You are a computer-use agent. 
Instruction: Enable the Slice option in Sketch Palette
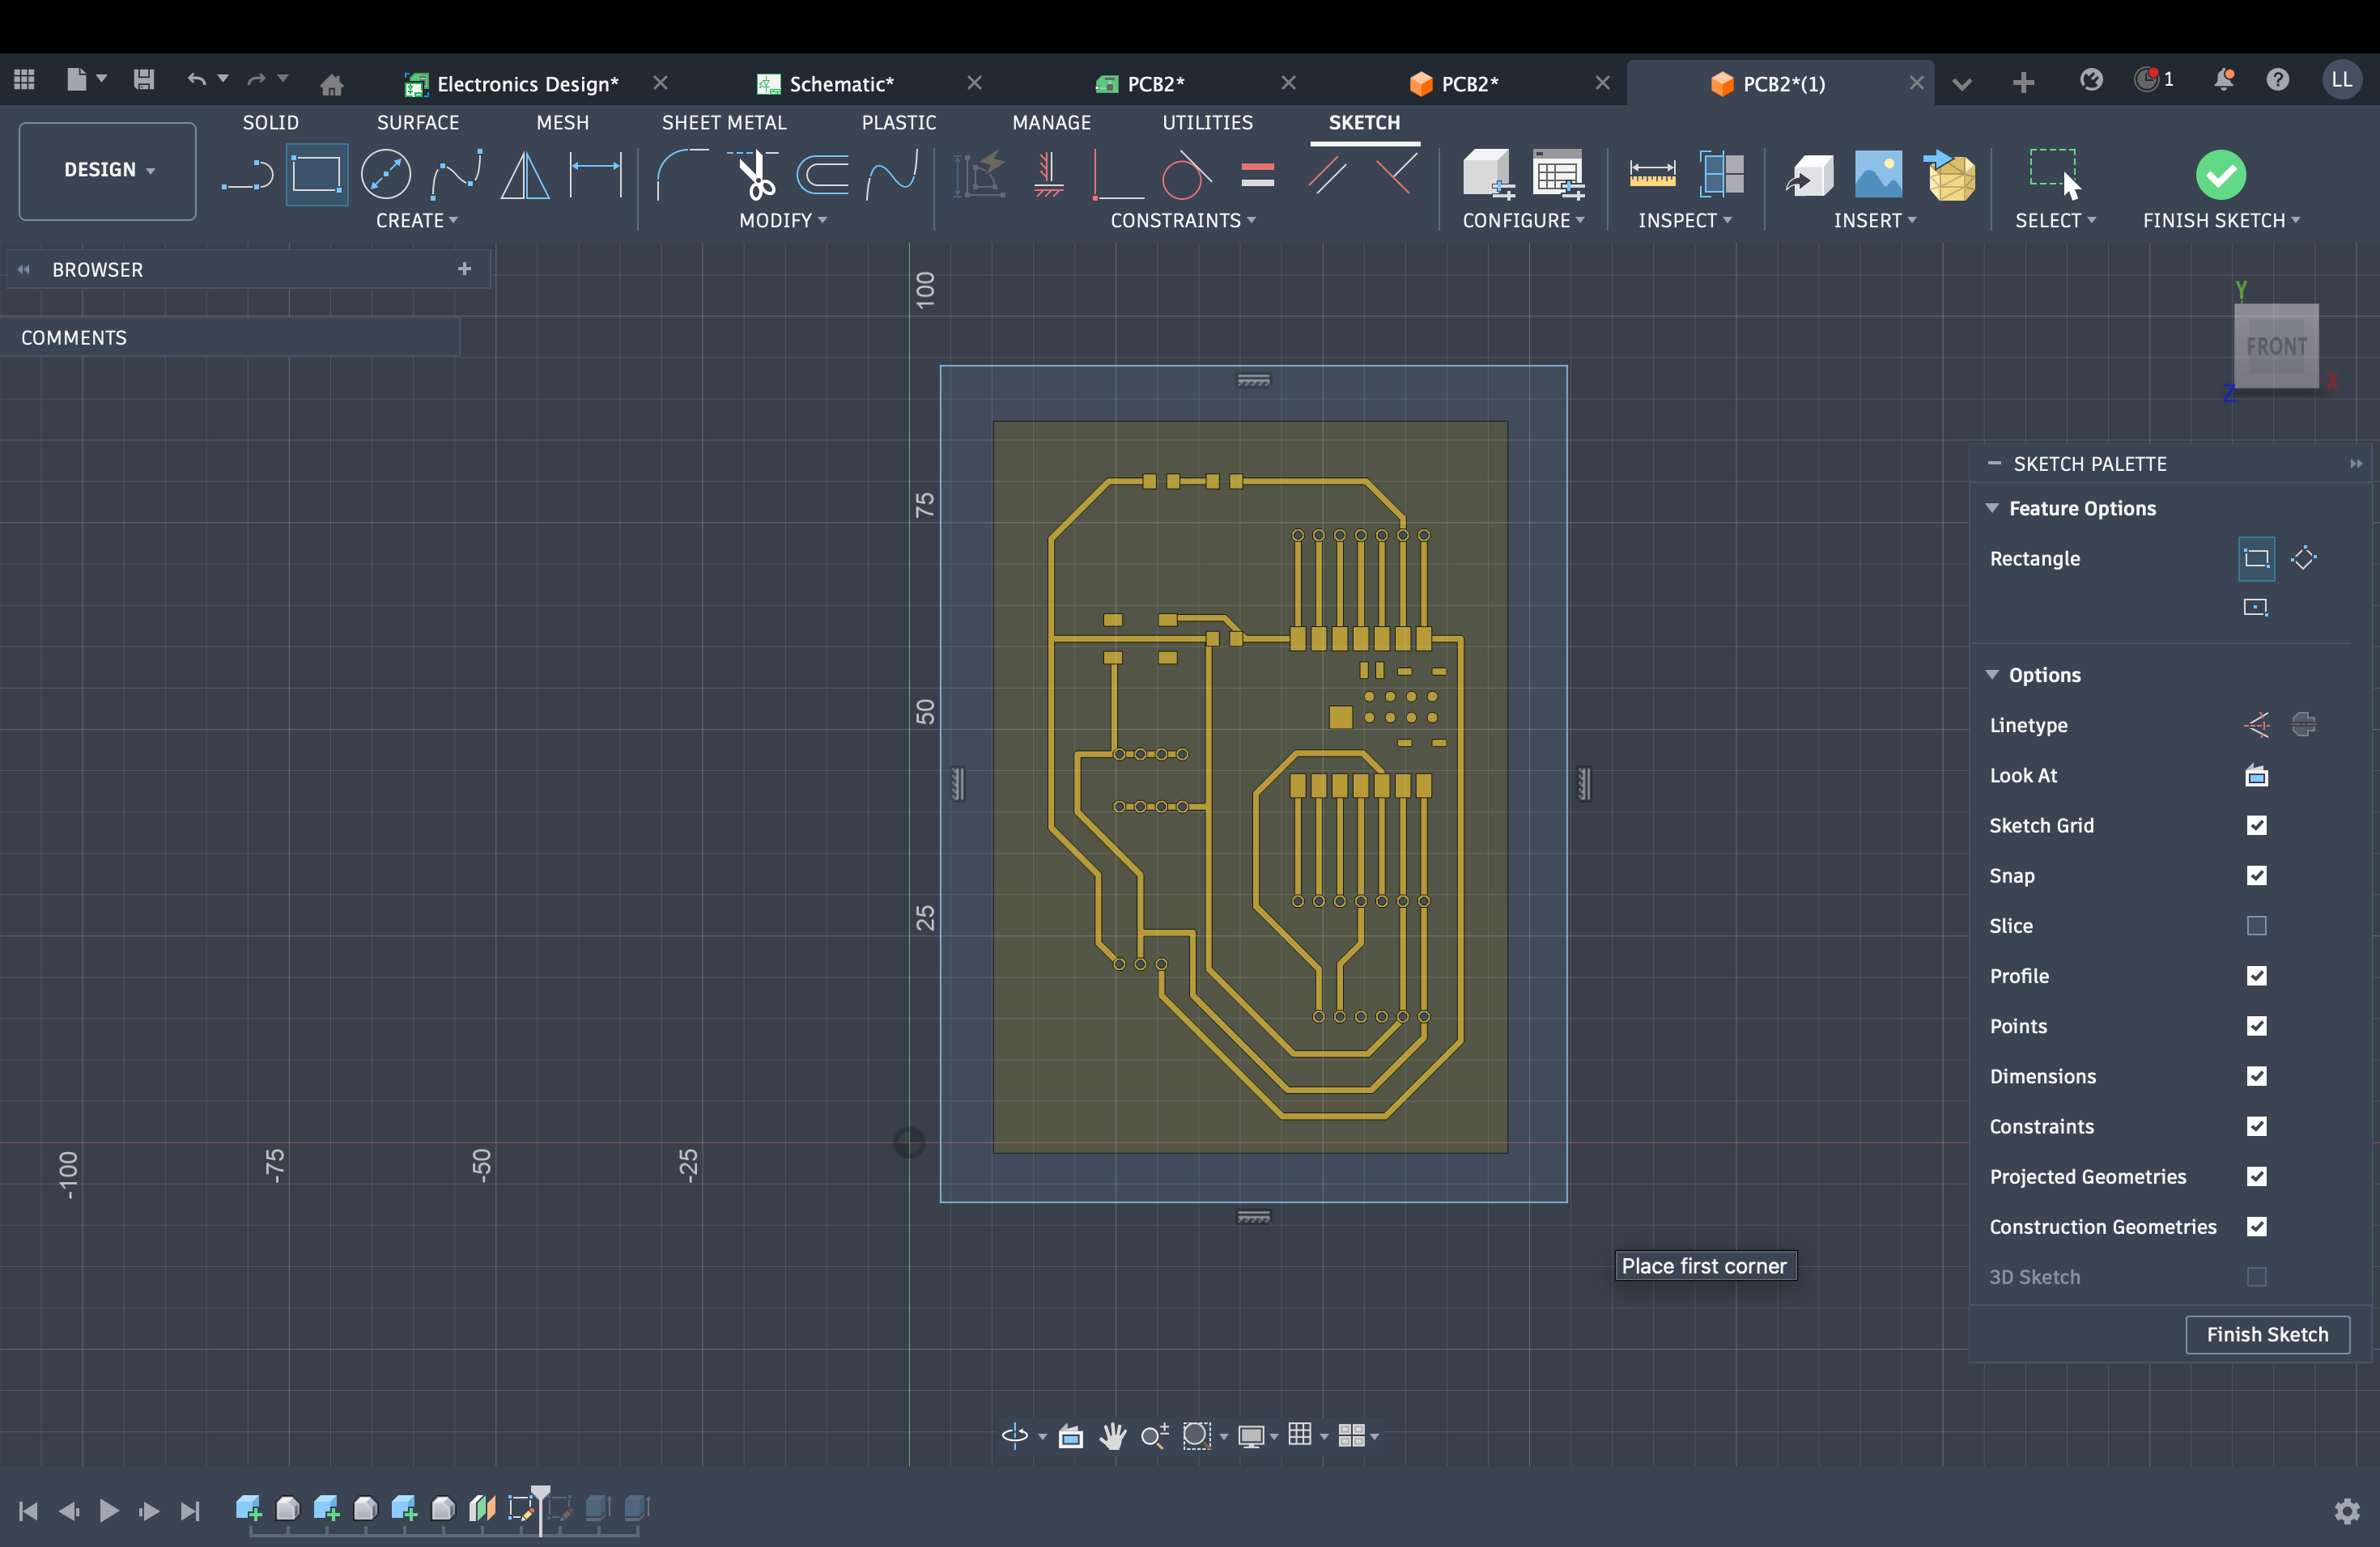[2256, 926]
